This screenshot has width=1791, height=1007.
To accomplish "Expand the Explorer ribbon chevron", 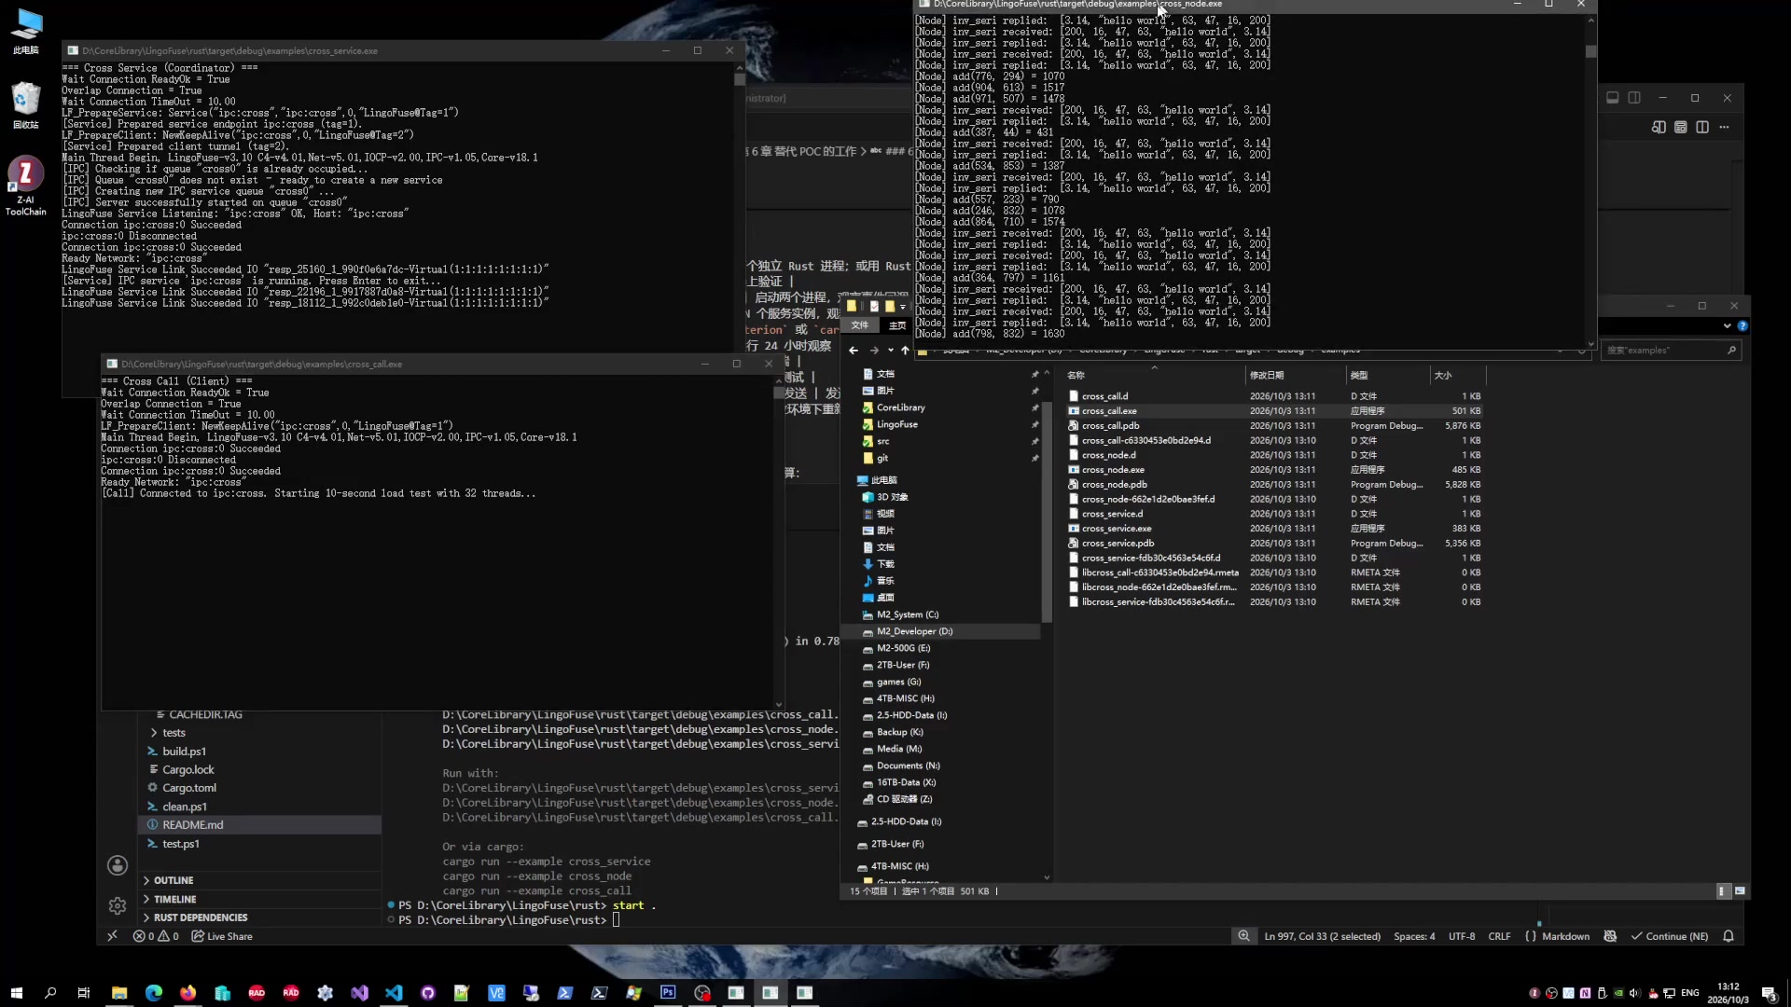I will coord(1727,325).
